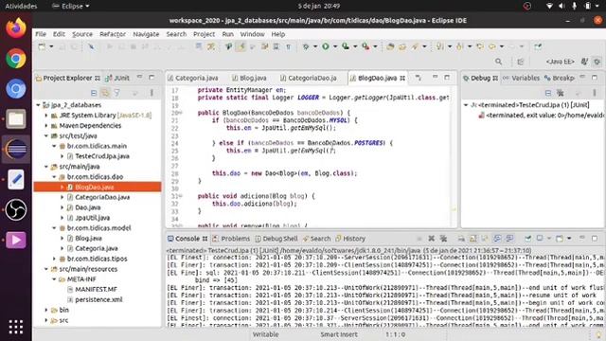This screenshot has height=341, width=606.
Task: Open the Navigate menu
Action: point(146,34)
